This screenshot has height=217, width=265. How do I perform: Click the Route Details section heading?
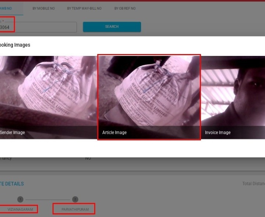point(12,184)
